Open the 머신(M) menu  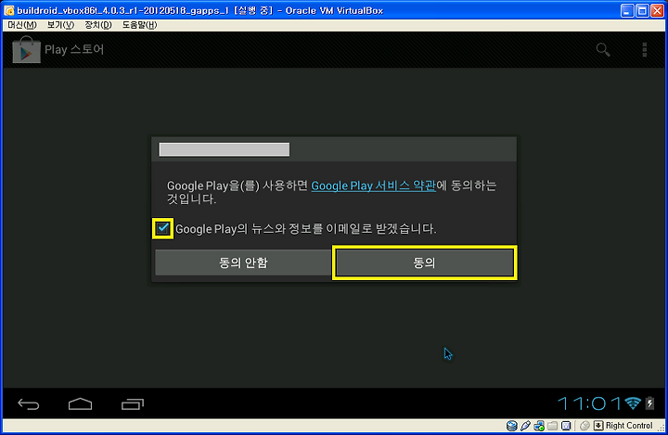click(22, 25)
